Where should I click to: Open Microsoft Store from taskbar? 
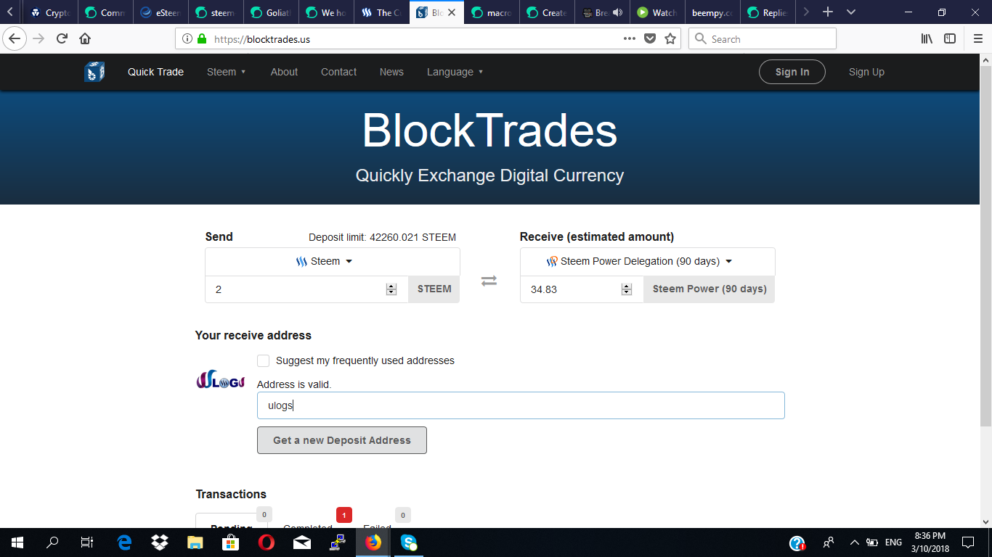pyautogui.click(x=231, y=542)
